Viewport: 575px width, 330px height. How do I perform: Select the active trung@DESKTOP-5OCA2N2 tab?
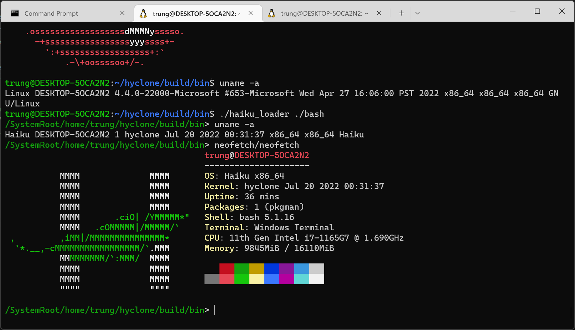[x=198, y=13]
